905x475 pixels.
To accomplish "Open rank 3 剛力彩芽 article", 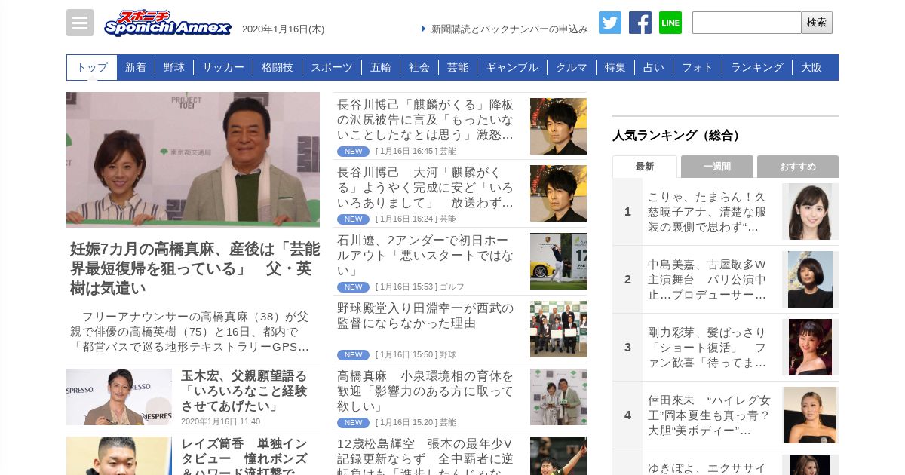I will click(709, 348).
